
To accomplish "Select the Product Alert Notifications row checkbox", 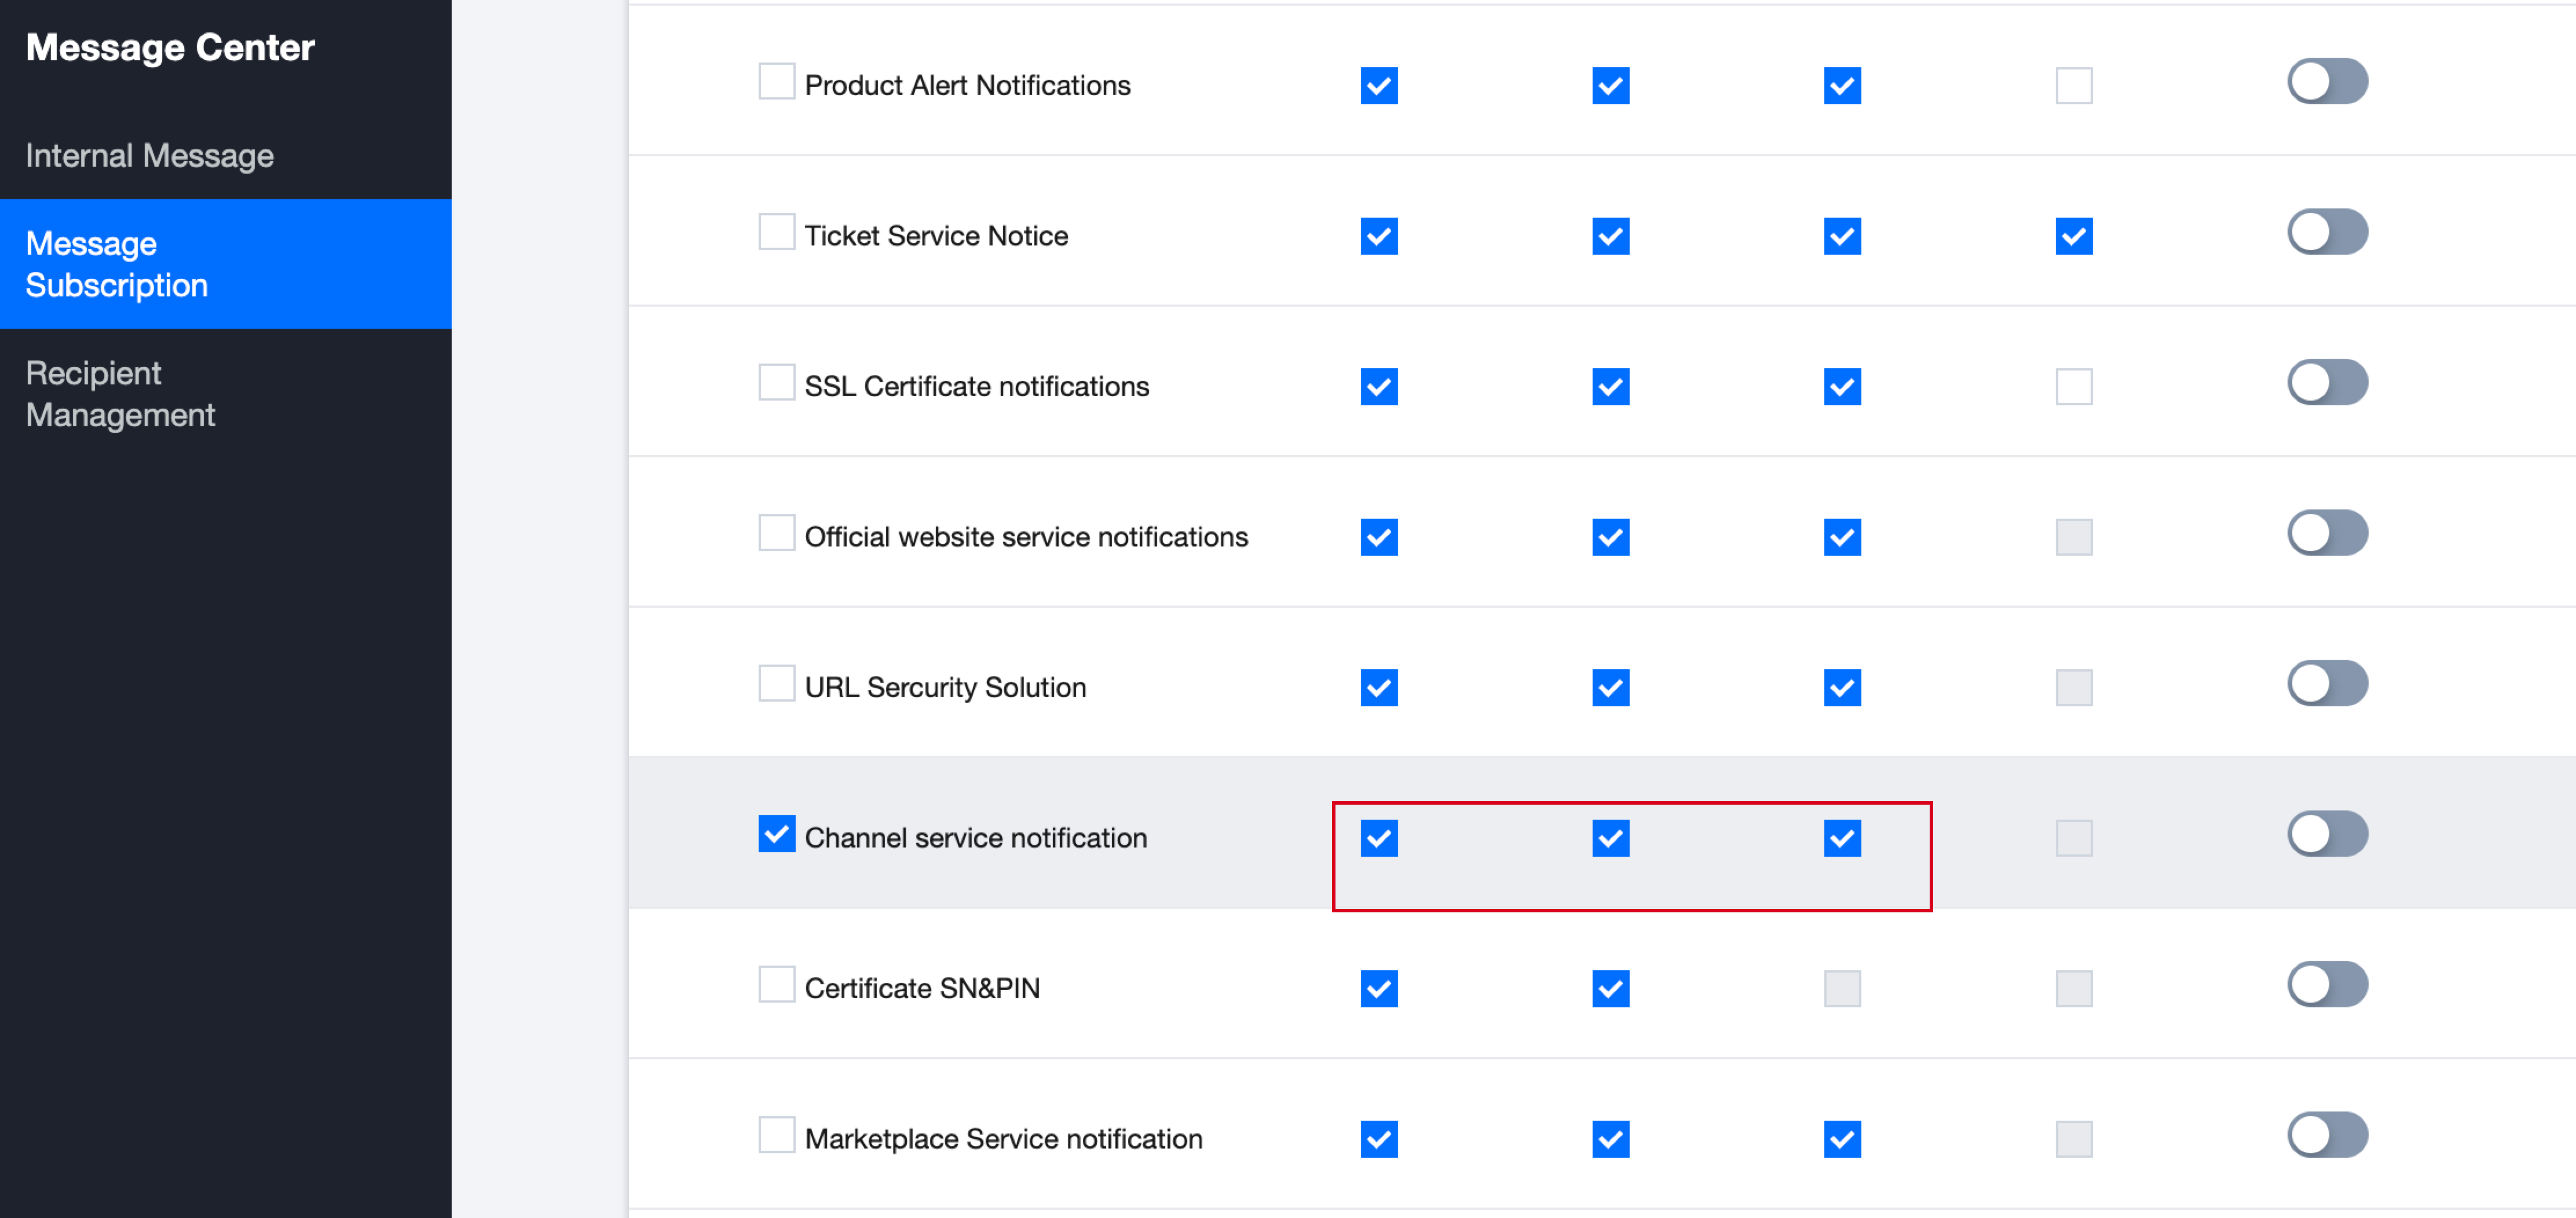I will pyautogui.click(x=776, y=82).
